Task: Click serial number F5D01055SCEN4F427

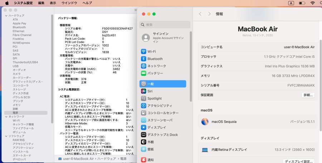Action: (x=117, y=29)
